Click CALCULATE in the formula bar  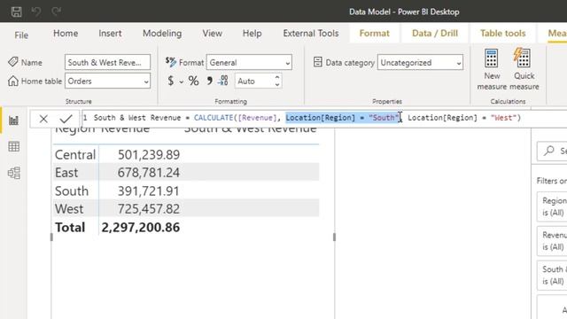pos(214,118)
